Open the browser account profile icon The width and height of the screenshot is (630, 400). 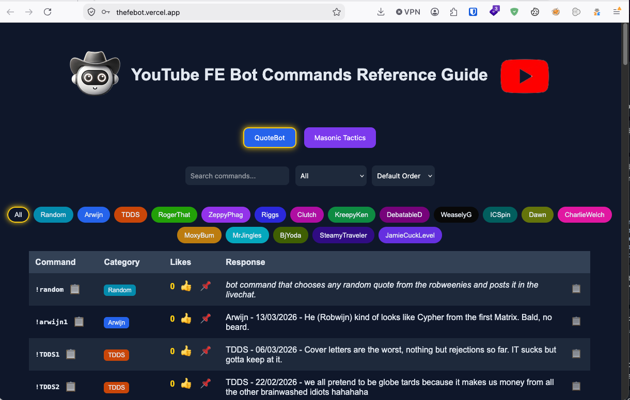pos(435,12)
